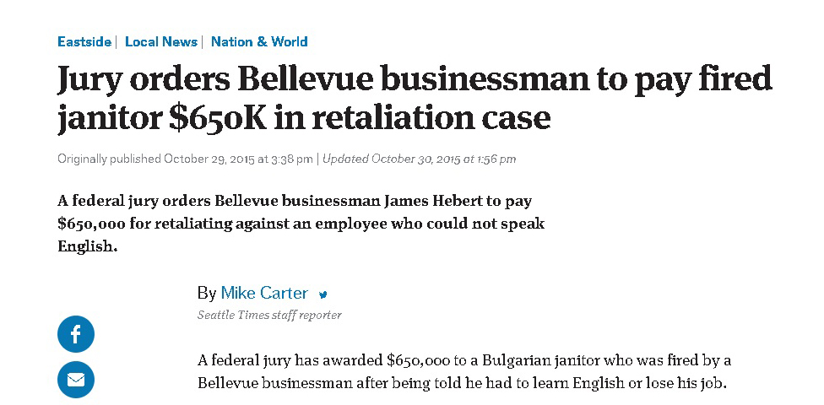The image size is (824, 405).
Task: Open the Eastside section link
Action: coord(84,41)
